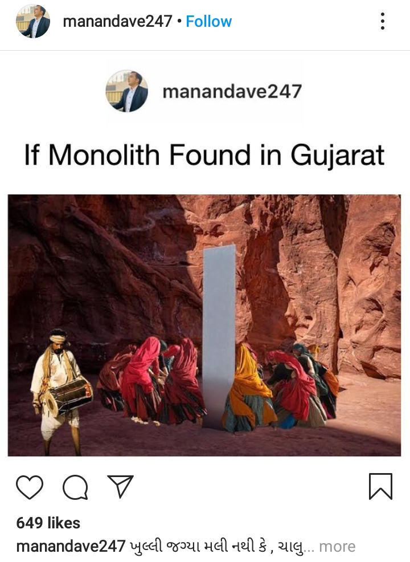The image size is (410, 562).
Task: Expand the caption with the 'more' link
Action: point(337,547)
